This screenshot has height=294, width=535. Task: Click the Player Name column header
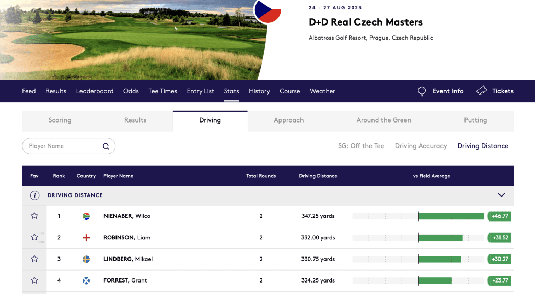click(x=119, y=176)
